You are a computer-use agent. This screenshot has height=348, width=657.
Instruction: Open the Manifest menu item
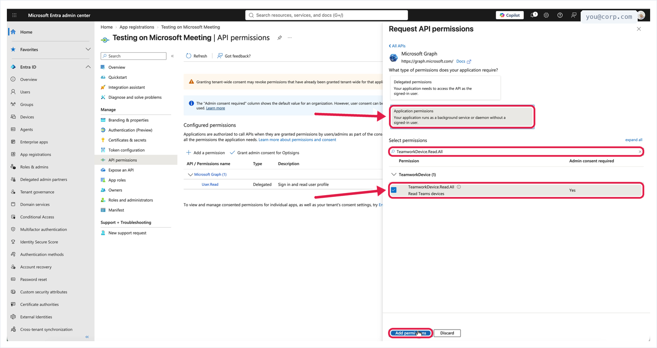tap(116, 210)
